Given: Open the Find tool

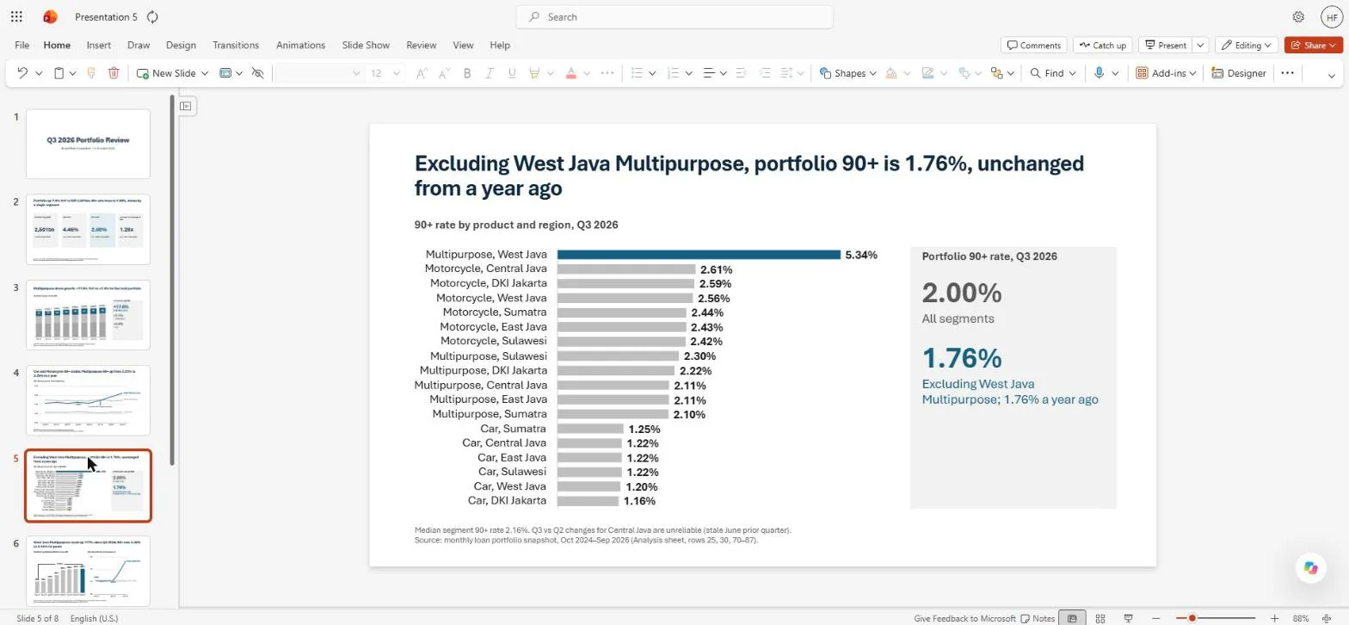Looking at the screenshot, I should tap(1047, 73).
